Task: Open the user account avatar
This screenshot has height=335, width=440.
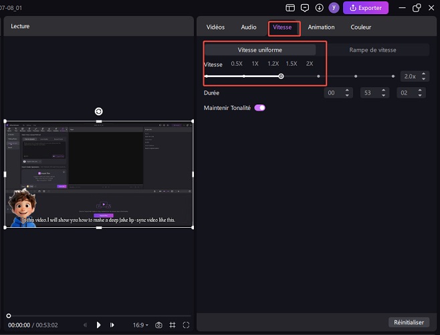Action: (x=333, y=8)
